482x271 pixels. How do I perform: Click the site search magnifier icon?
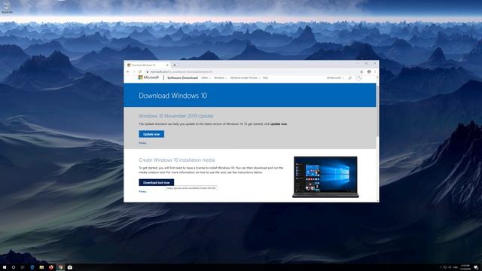click(349, 78)
